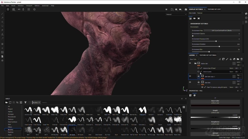248x139 pixels.
Task: Click the Base Color uniform color swatch
Action: pyautogui.click(x=215, y=106)
